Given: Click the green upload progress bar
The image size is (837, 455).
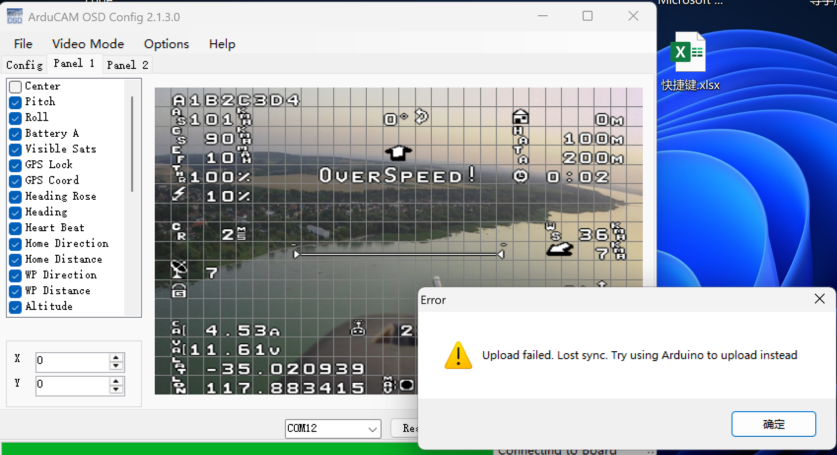Looking at the screenshot, I should point(246,449).
